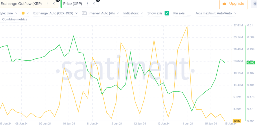Click the 503K outflow value label
This screenshot has width=257, height=128.
(236, 121)
